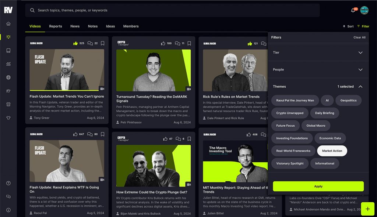Toggle the Market Action theme filter
This screenshot has width=377, height=217.
click(332, 151)
